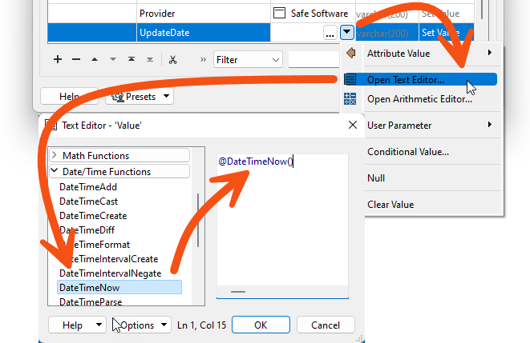Open the ellipsis editor button for UpdateDate
530x343 pixels.
[x=330, y=33]
